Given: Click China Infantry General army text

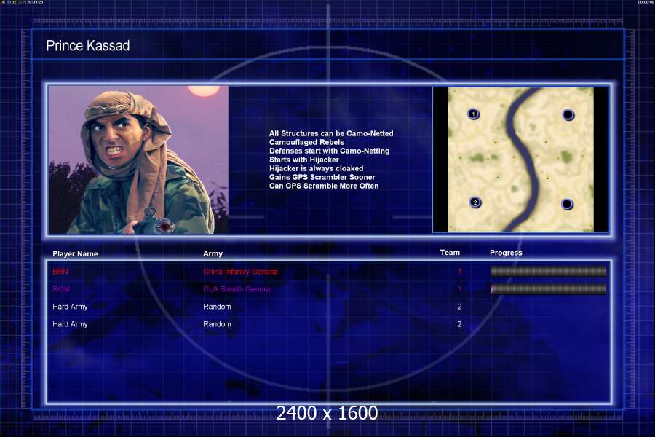Looking at the screenshot, I should coord(241,272).
